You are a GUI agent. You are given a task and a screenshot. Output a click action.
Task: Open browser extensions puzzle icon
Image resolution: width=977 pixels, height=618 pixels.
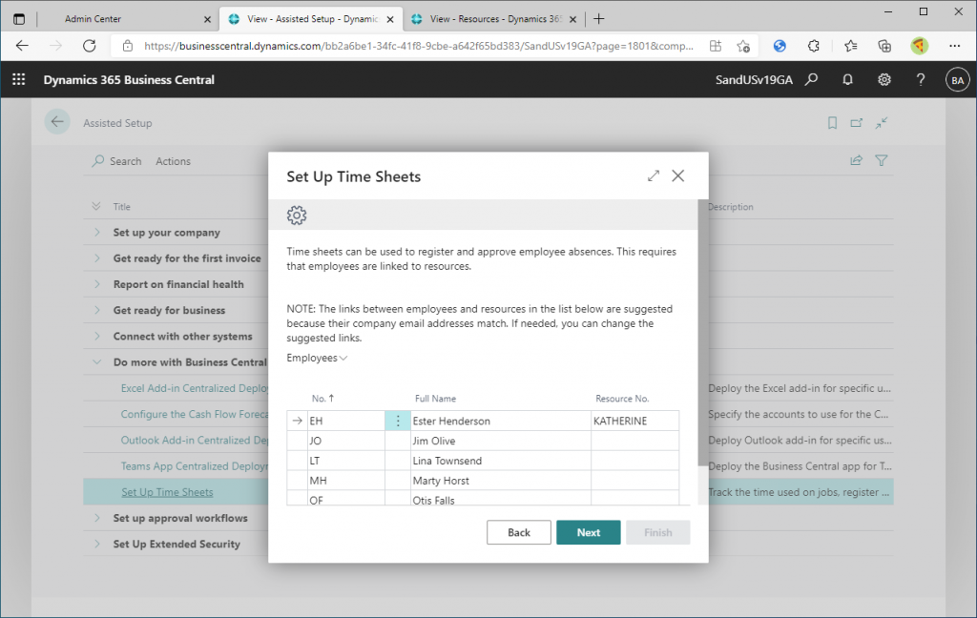(x=813, y=46)
